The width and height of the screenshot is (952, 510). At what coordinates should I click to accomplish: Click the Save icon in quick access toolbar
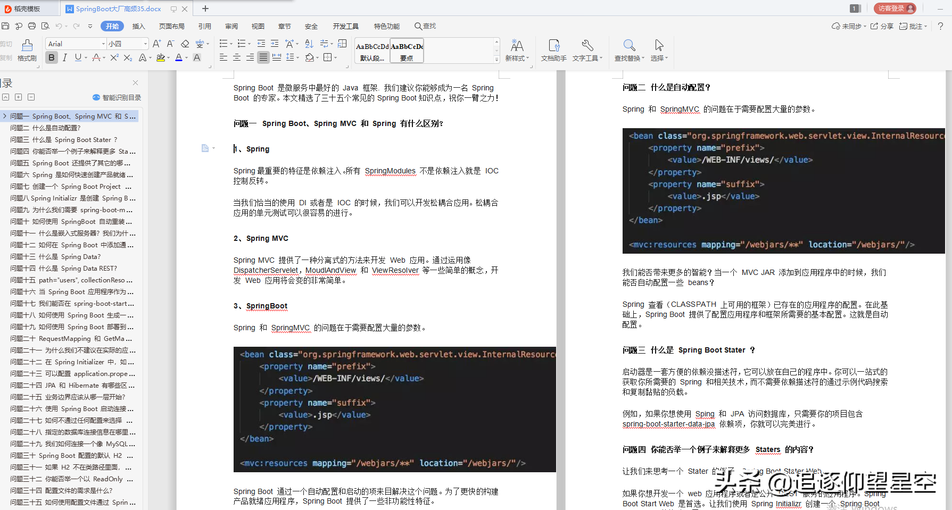(x=5, y=26)
